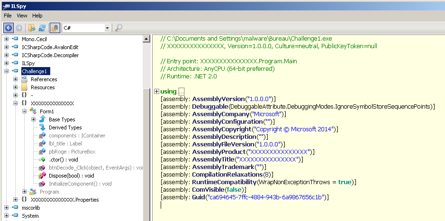Expand the Program class node
The image size is (445, 221).
pyautogui.click(x=24, y=192)
